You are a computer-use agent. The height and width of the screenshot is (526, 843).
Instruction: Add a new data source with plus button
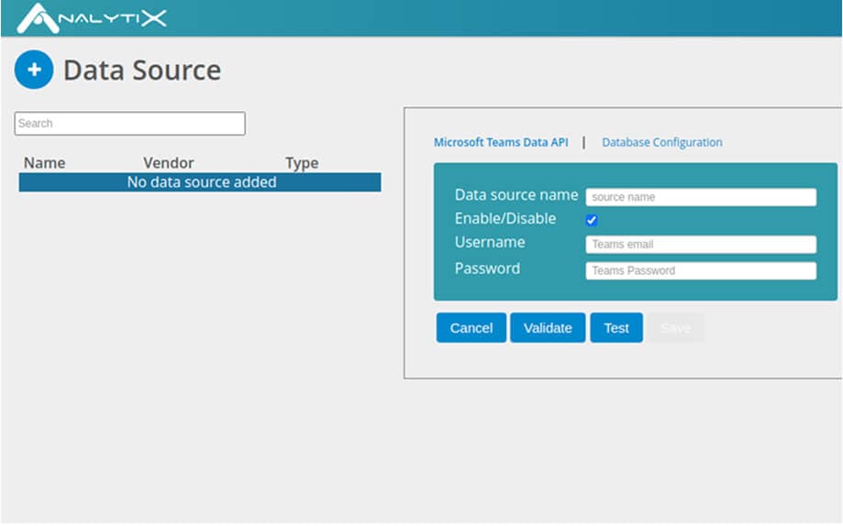[34, 70]
